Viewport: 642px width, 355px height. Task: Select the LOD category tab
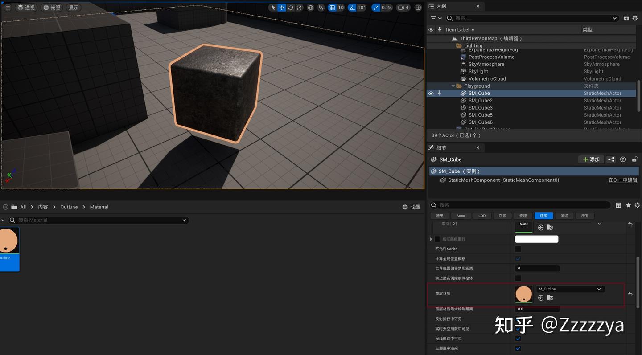coord(482,216)
